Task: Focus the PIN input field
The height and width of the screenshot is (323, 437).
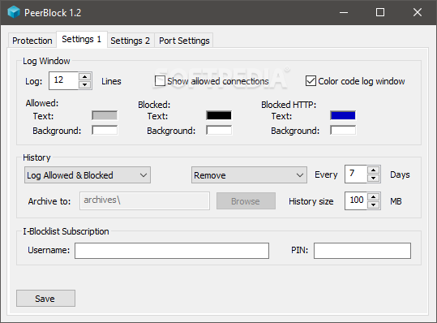Action: point(362,251)
